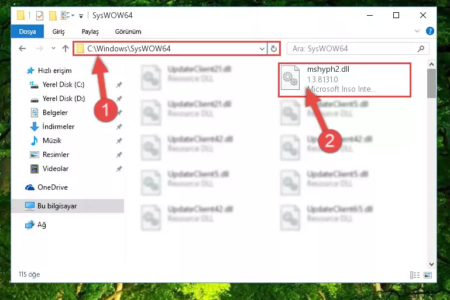Open Yerel Disk (C:) in sidebar
Image resolution: width=450 pixels, height=300 pixels.
point(63,85)
